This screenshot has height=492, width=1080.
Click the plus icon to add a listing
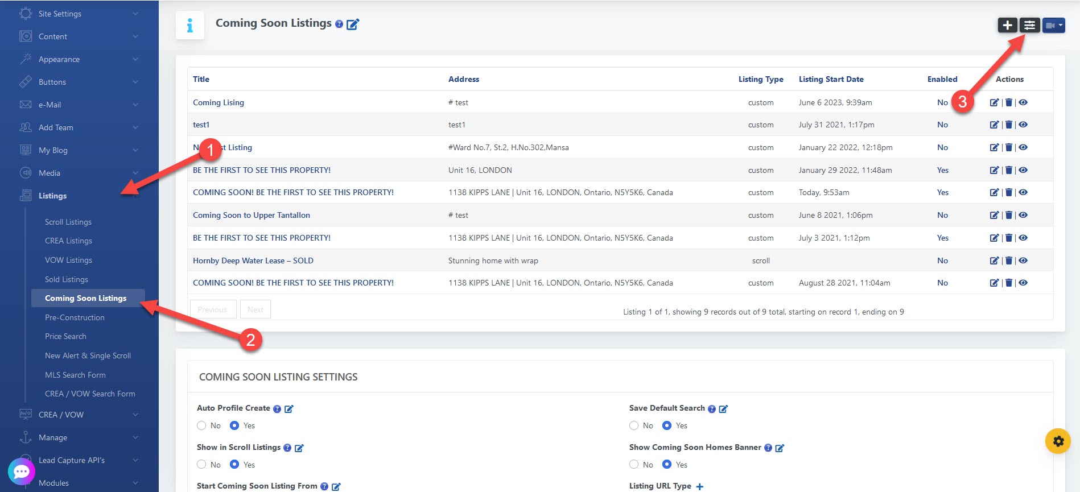point(1007,25)
